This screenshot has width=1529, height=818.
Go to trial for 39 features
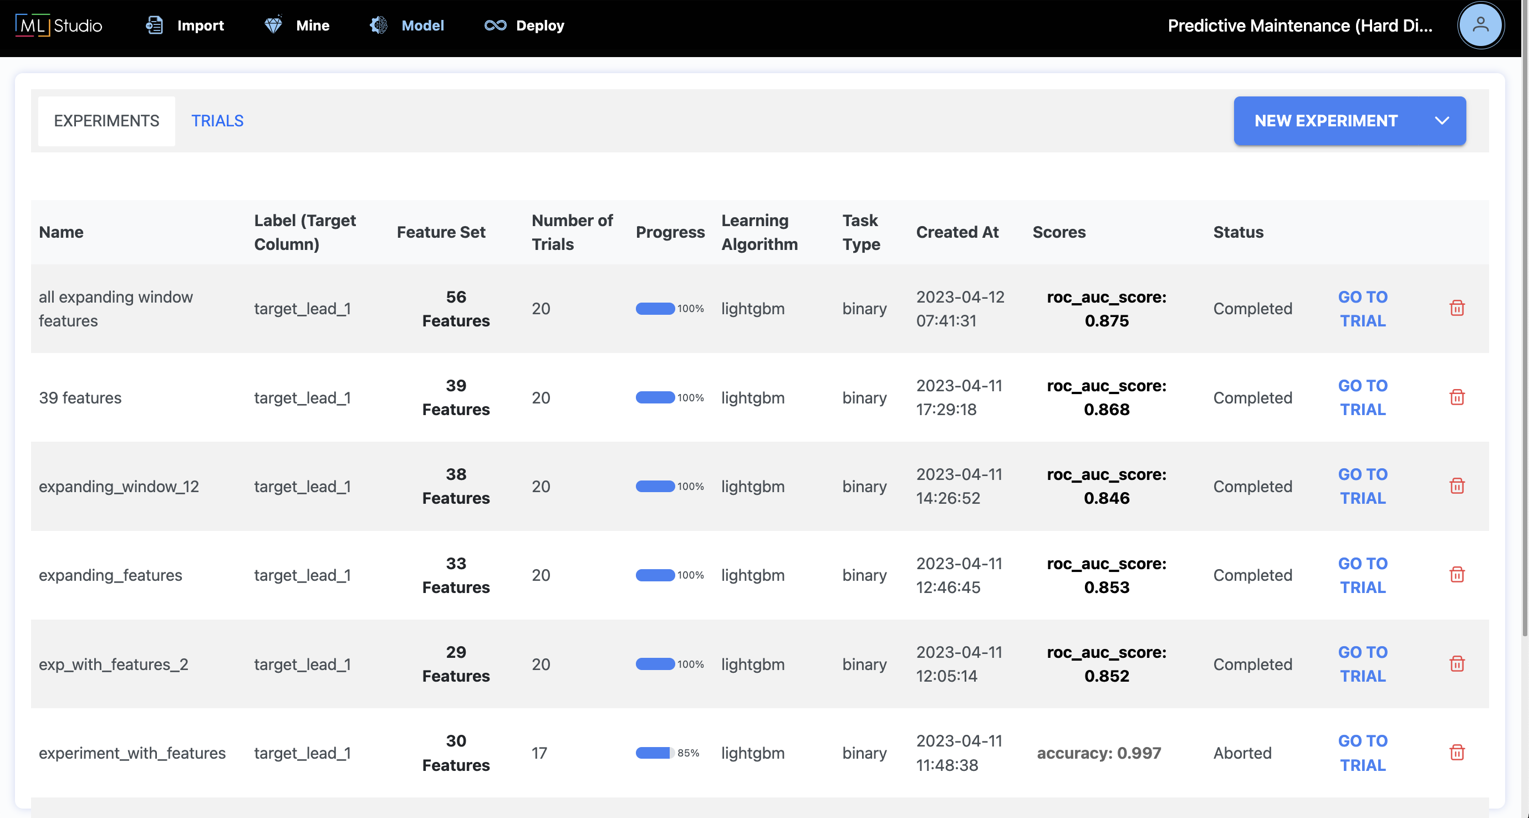1362,397
